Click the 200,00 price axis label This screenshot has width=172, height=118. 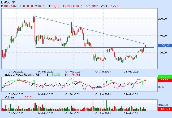coord(162,19)
